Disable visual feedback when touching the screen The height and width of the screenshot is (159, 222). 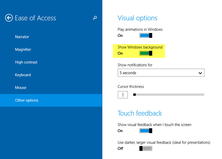pos(146,131)
